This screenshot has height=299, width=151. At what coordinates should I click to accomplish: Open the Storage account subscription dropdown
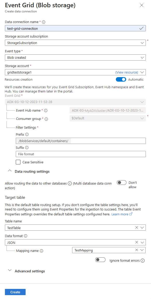(75, 43)
